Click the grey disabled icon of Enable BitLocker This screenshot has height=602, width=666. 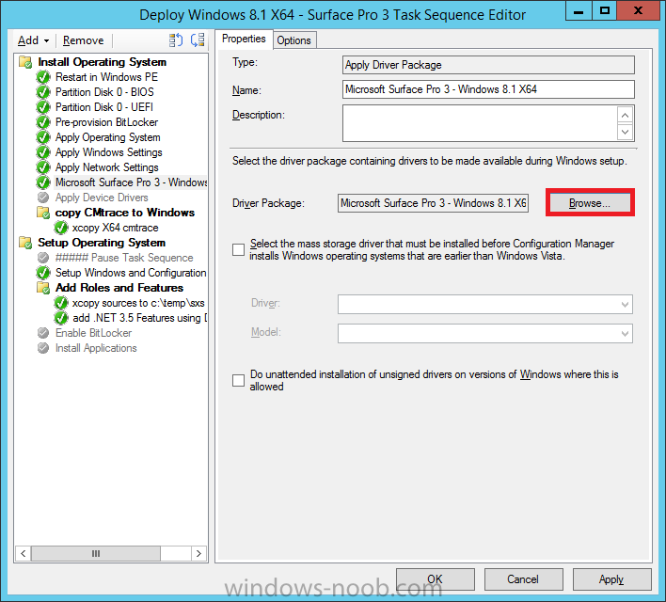43,333
